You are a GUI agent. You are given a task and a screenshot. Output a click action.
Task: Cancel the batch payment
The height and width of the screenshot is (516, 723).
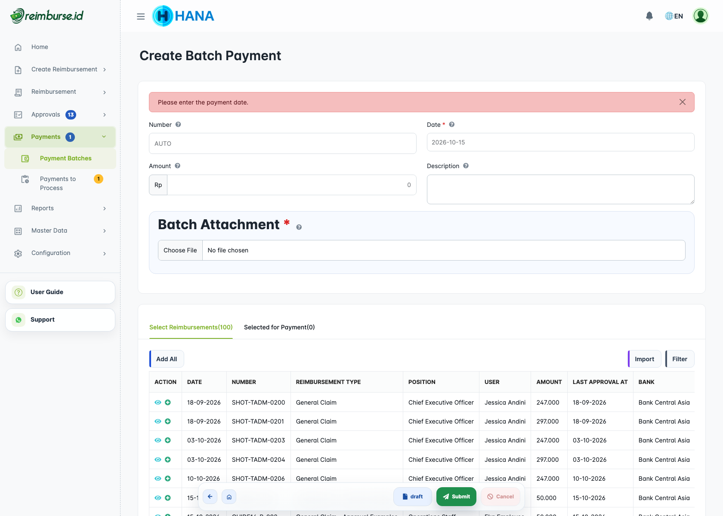click(x=501, y=497)
